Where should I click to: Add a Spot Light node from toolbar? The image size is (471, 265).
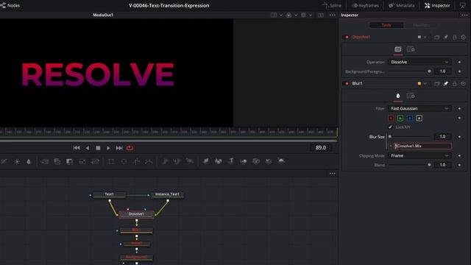(x=269, y=161)
